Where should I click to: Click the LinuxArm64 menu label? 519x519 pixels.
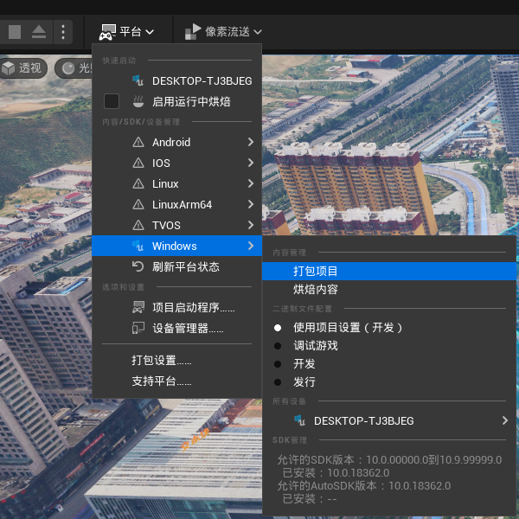point(182,204)
